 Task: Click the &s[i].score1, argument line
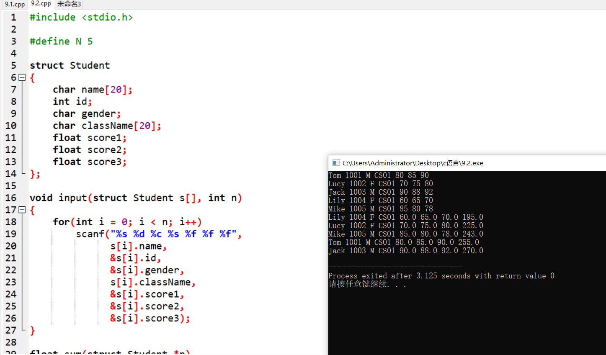[x=147, y=294]
